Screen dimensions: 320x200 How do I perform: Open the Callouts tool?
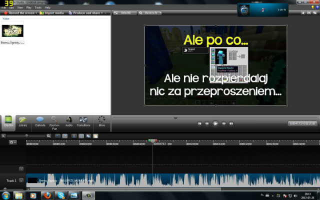coord(40,122)
